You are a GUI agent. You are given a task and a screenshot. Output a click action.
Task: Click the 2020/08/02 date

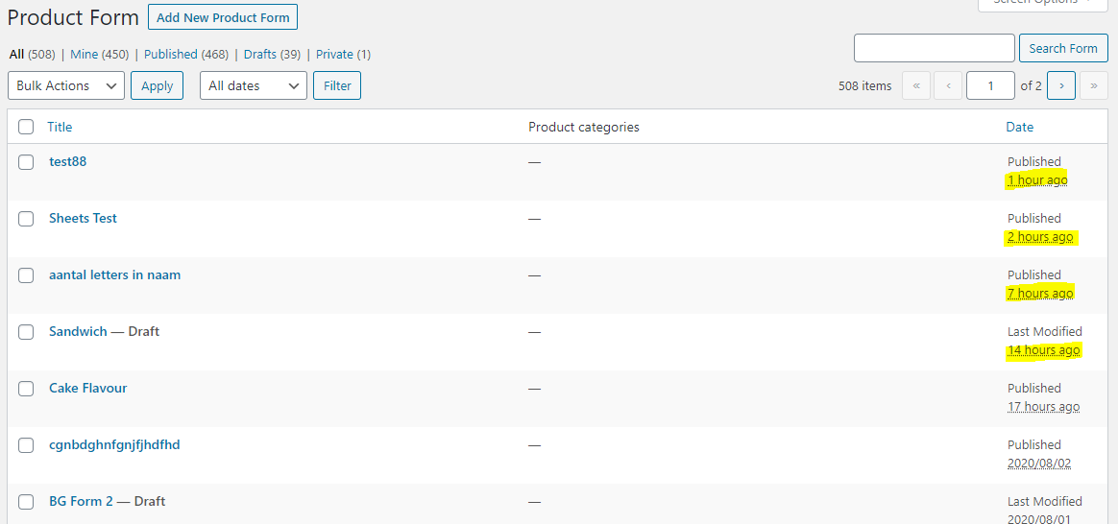pos(1039,464)
